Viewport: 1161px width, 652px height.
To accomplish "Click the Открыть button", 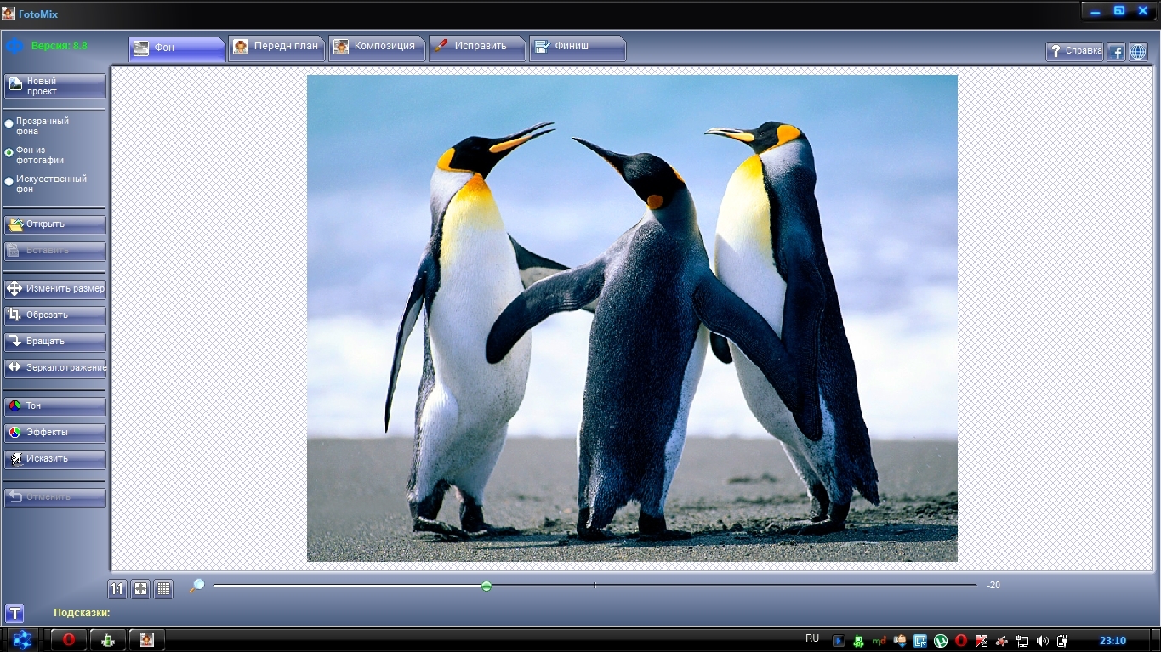I will (x=55, y=224).
